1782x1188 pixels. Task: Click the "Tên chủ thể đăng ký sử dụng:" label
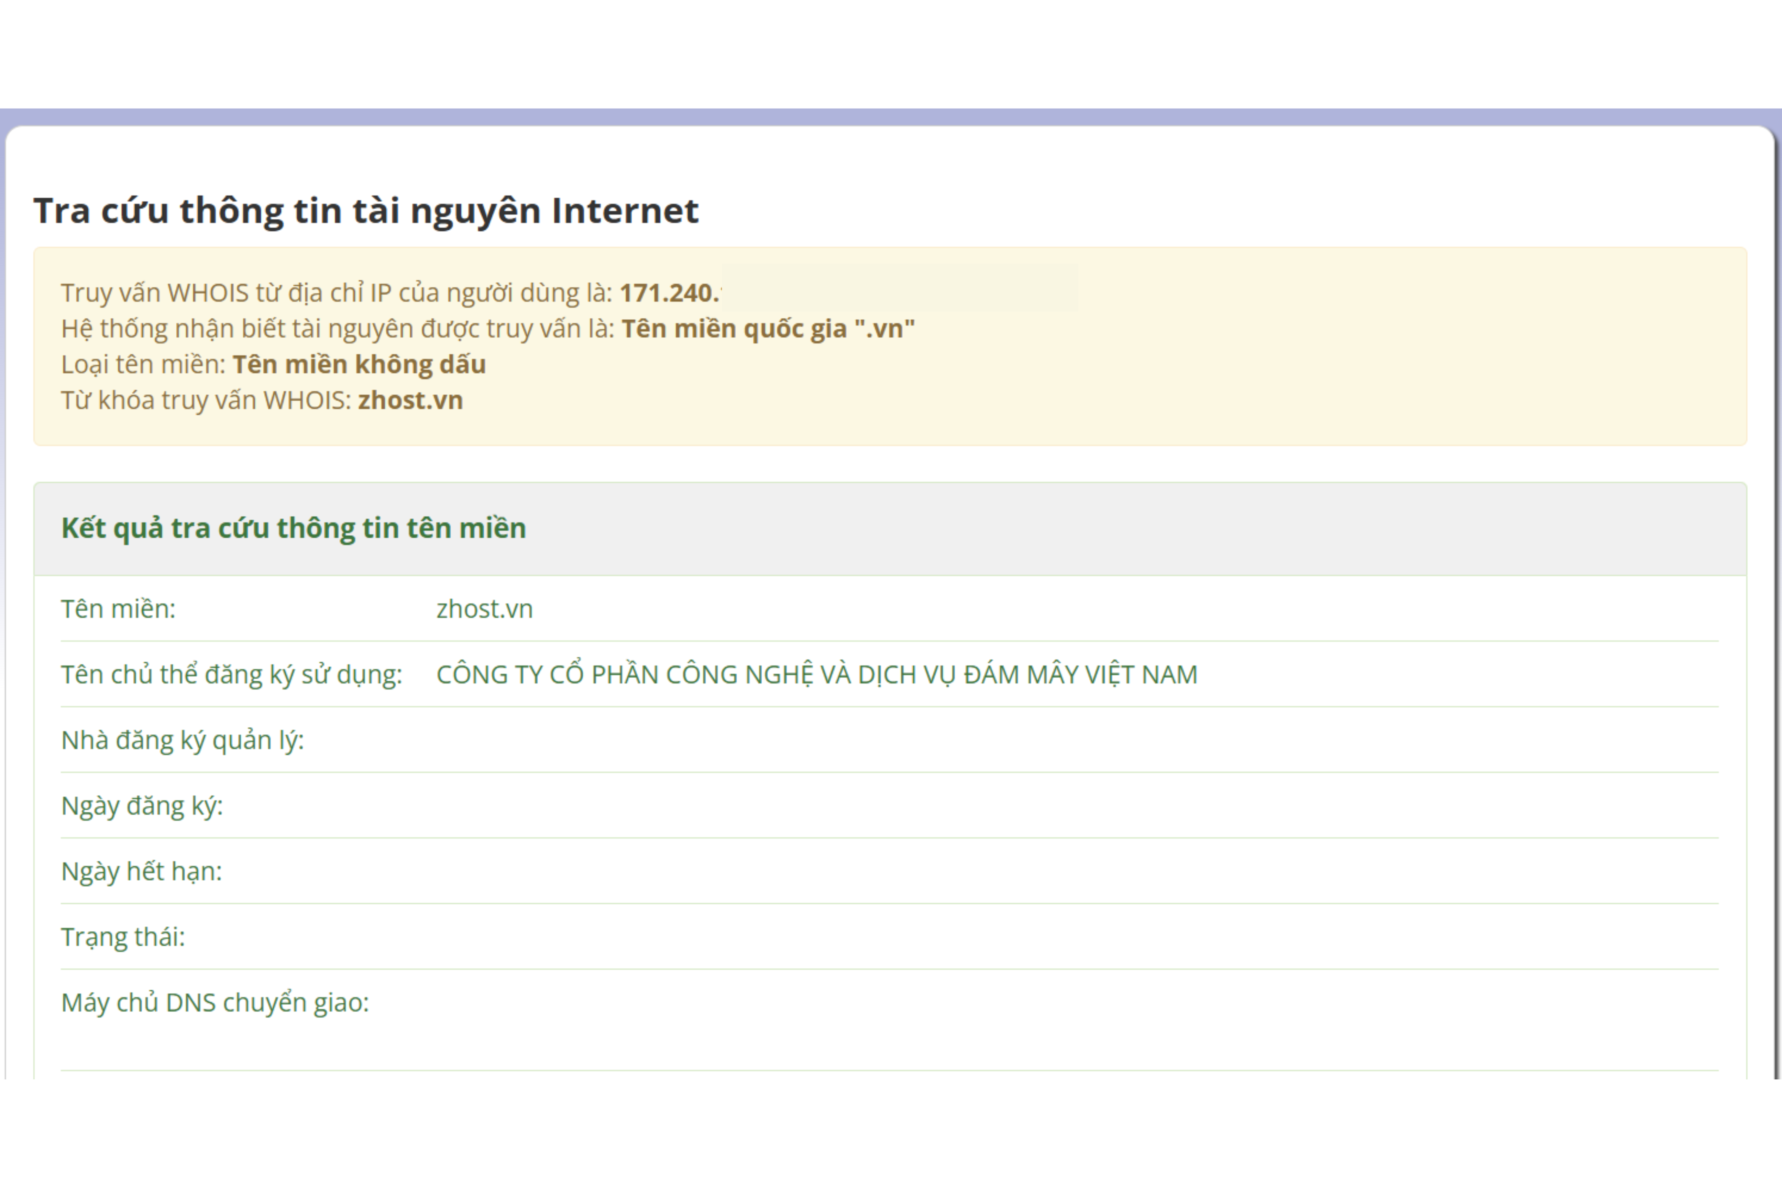231,674
